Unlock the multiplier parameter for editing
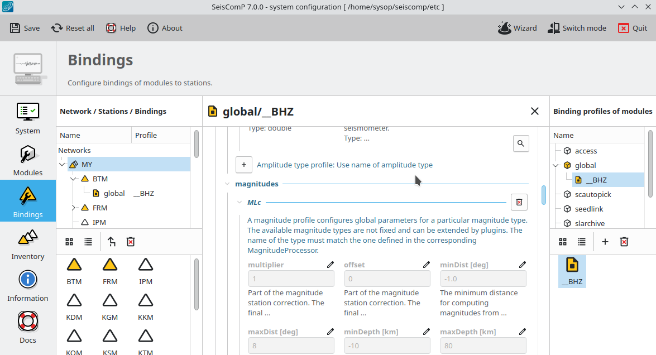This screenshot has height=355, width=656. pyautogui.click(x=330, y=265)
